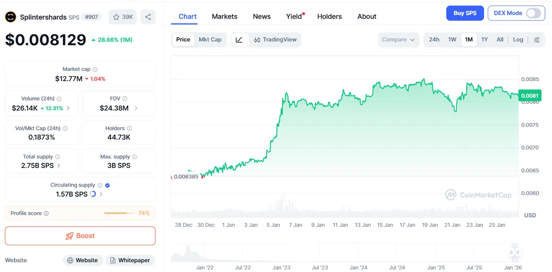Open the About tab
The height and width of the screenshot is (272, 552).
pos(367,16)
